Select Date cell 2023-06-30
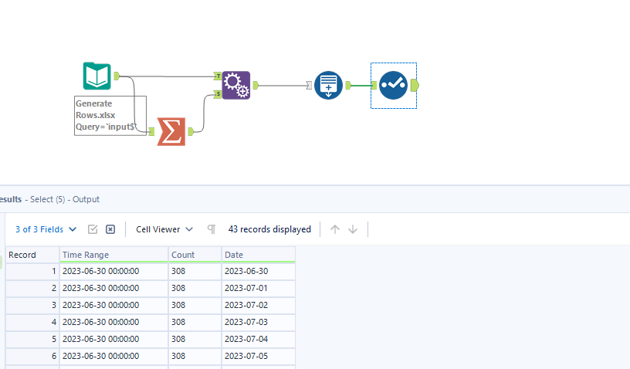The image size is (630, 369). pos(259,272)
